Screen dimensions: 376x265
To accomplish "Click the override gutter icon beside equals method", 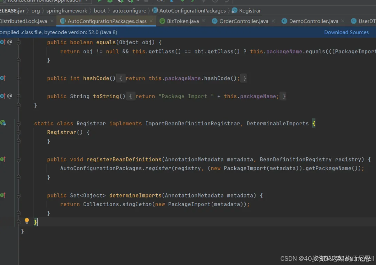I will [x=2, y=42].
